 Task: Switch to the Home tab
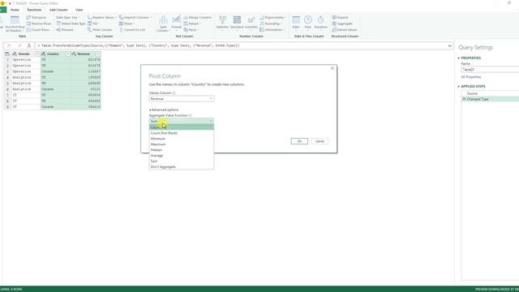click(15, 10)
